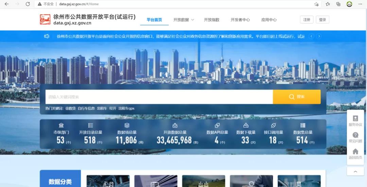Click the 开放目录总量 list icon
The image size is (367, 187).
coord(90,125)
